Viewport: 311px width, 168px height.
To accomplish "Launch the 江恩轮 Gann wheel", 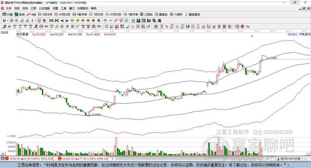I will [146, 15].
